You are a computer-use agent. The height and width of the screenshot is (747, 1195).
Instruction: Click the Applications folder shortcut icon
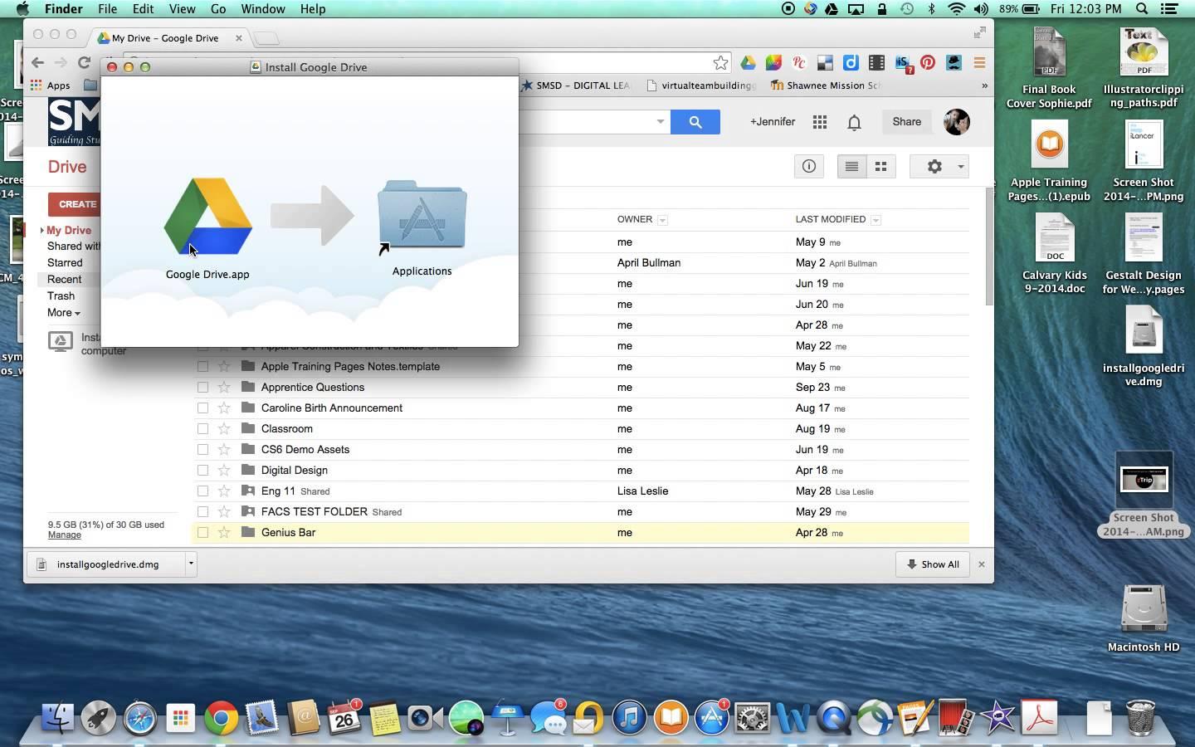click(422, 215)
